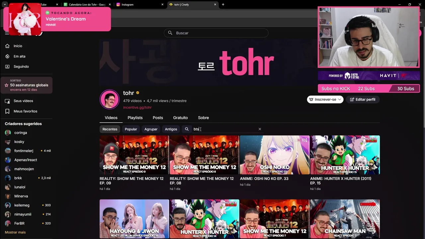Select the Antigos sort filter
This screenshot has width=425, height=239.
(171, 129)
